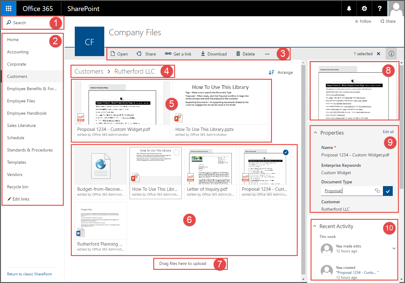405x283 pixels.
Task: Click Return to classic SharePoint
Action: tap(29, 274)
